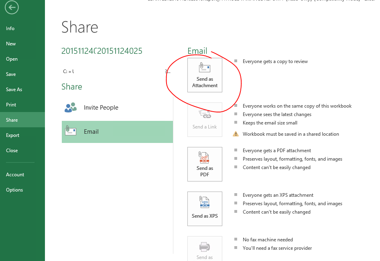Click the Send as Attachment icon

[x=205, y=66]
